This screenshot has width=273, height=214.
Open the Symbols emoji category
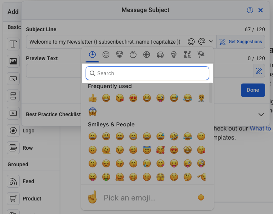[187, 55]
